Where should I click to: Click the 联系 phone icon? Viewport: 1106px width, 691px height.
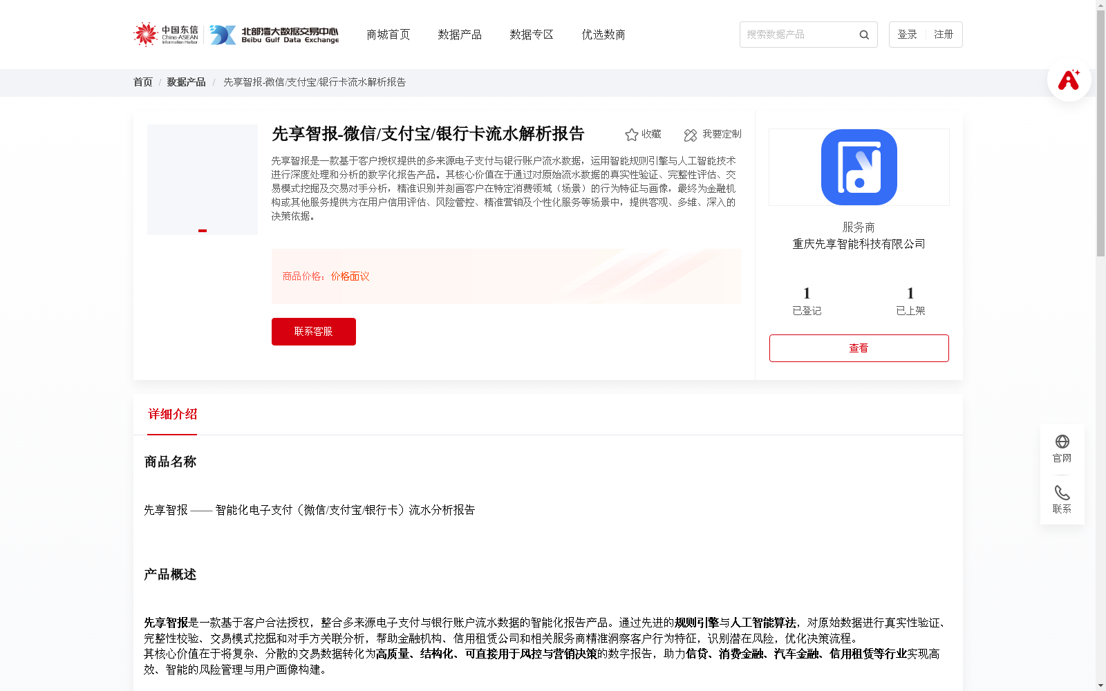pyautogui.click(x=1062, y=493)
